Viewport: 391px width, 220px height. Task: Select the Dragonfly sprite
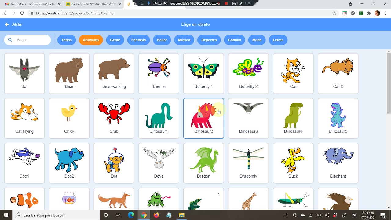[x=248, y=163]
